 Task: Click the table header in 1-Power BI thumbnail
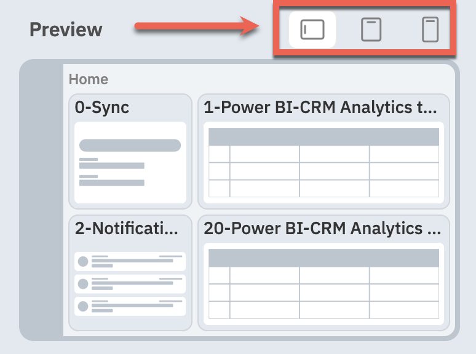[x=323, y=136]
